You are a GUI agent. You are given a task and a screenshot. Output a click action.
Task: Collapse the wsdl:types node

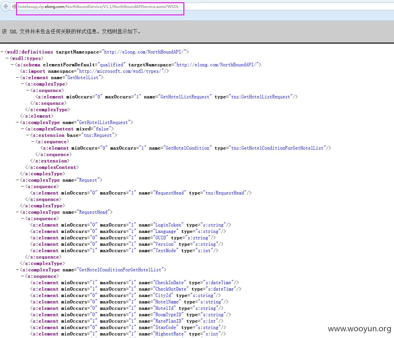point(7,58)
